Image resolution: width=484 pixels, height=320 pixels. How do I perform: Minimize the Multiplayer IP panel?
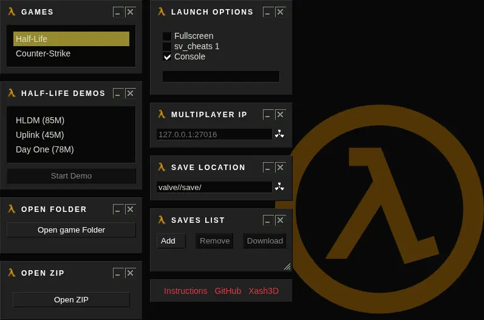point(268,115)
